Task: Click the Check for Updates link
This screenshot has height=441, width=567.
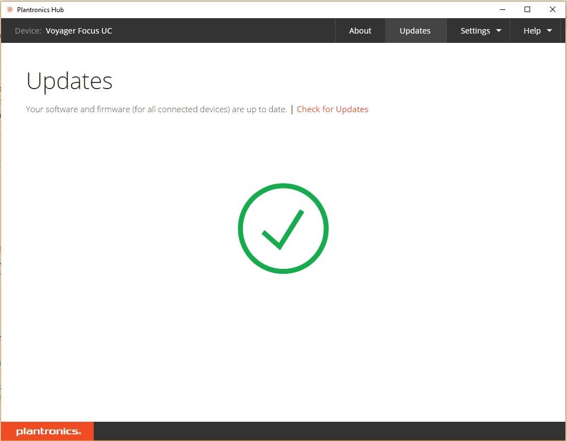Action: 332,109
